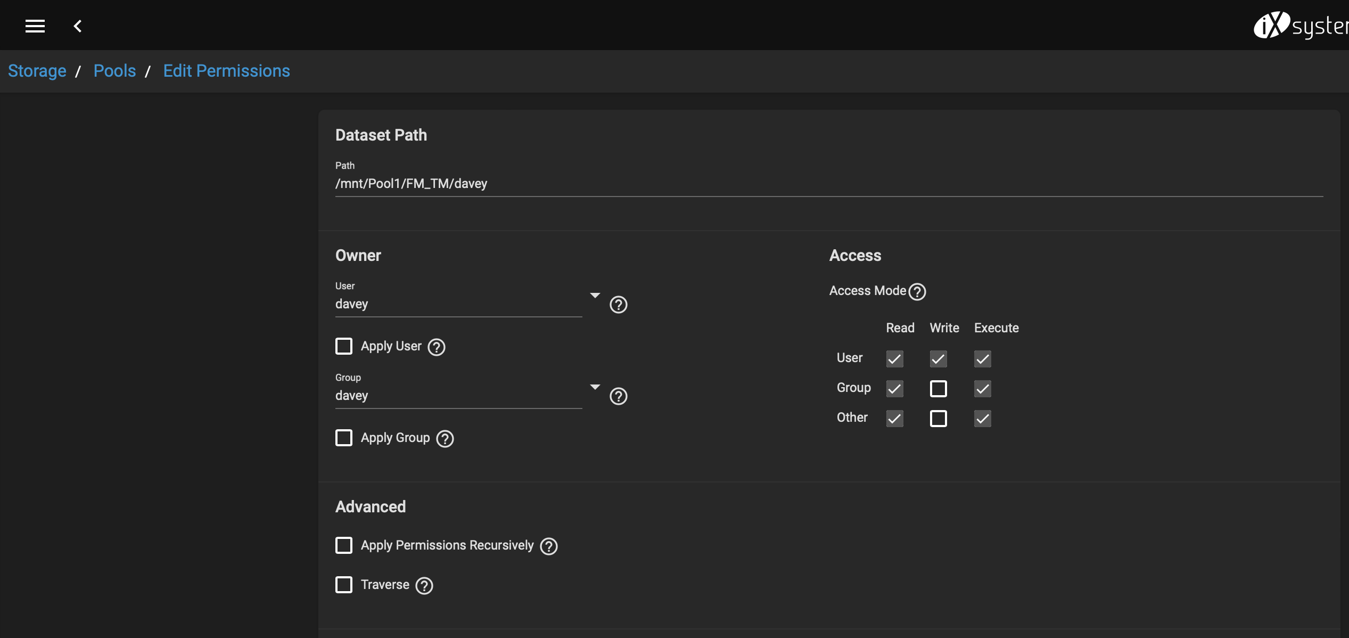Click Edit Permissions breadcrumb
Screen dimensions: 1349x638
[226, 71]
